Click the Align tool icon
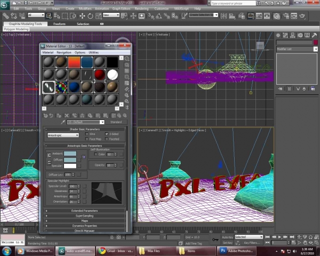 [x=232, y=16]
